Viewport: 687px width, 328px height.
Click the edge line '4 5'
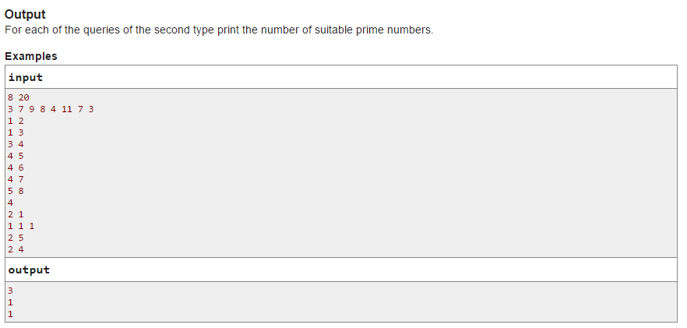(16, 156)
